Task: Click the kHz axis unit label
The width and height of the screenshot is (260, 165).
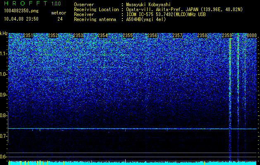Action: tap(4, 33)
